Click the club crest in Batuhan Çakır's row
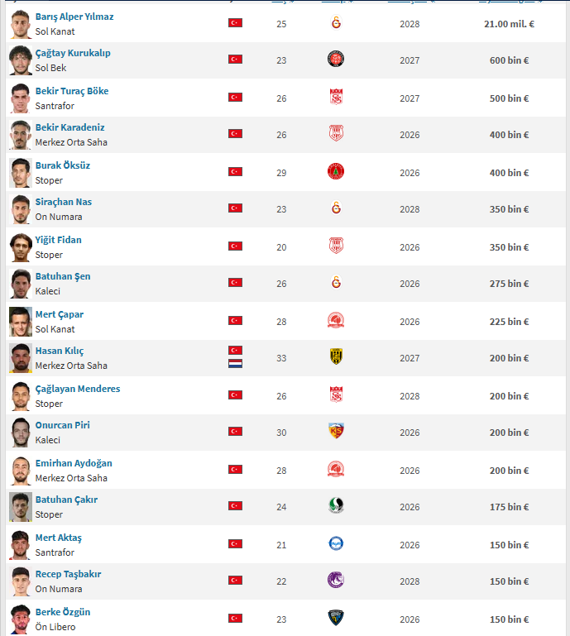Image resolution: width=570 pixels, height=636 pixels. pos(336,506)
